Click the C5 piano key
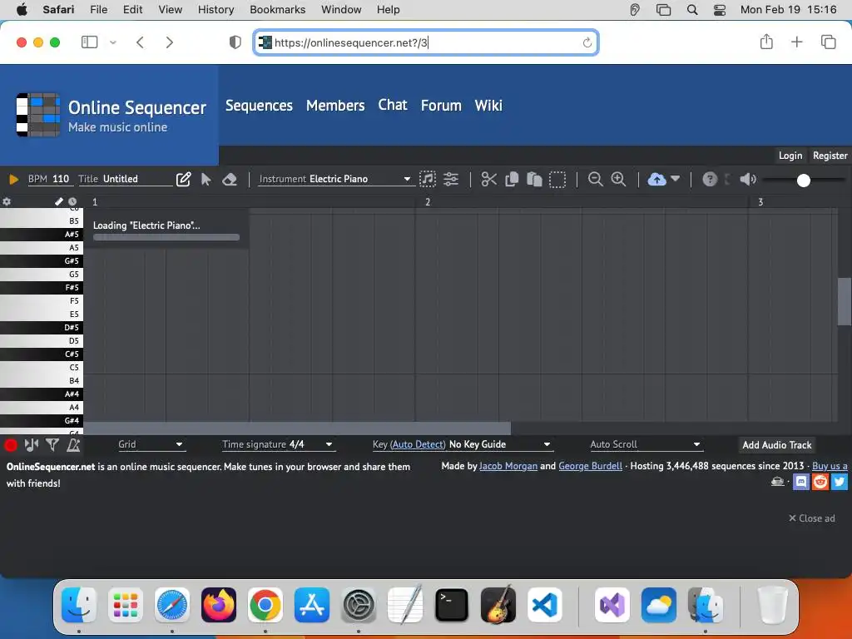The image size is (852, 639). click(42, 367)
